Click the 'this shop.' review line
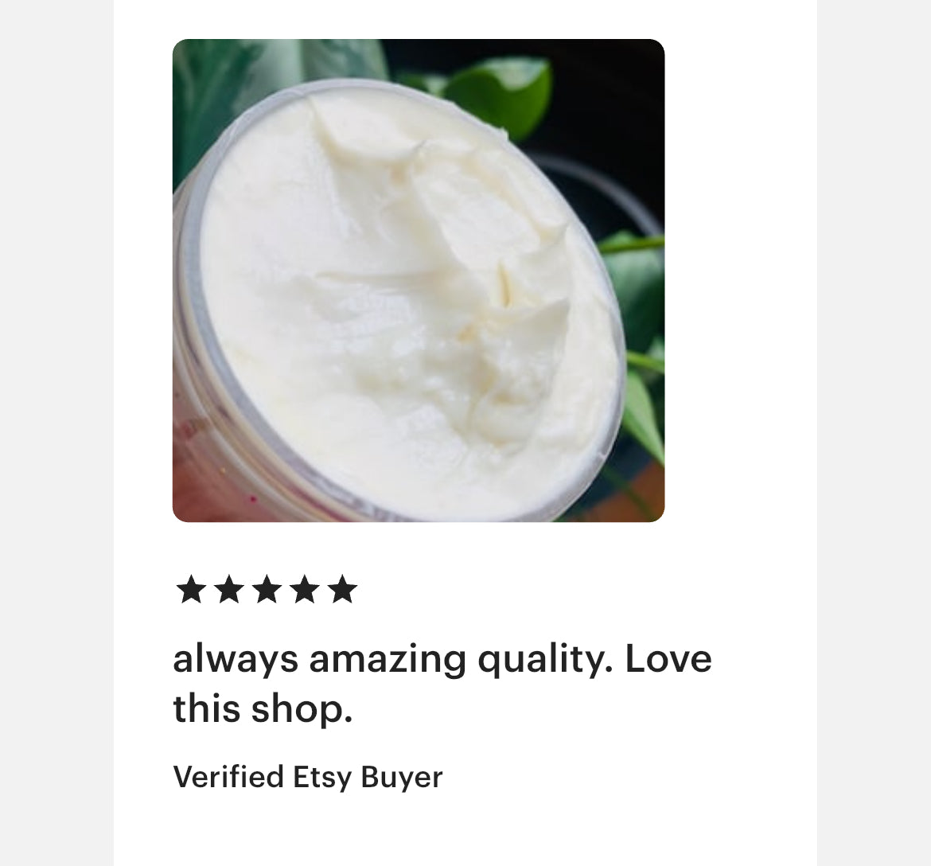The height and width of the screenshot is (866, 931). pyautogui.click(x=263, y=709)
